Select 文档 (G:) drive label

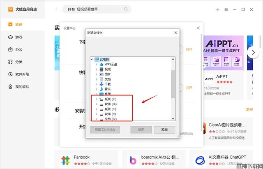pos(111,119)
